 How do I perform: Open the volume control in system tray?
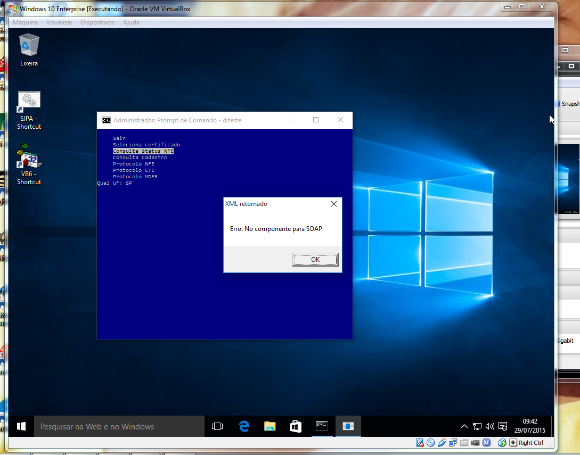pyautogui.click(x=489, y=426)
